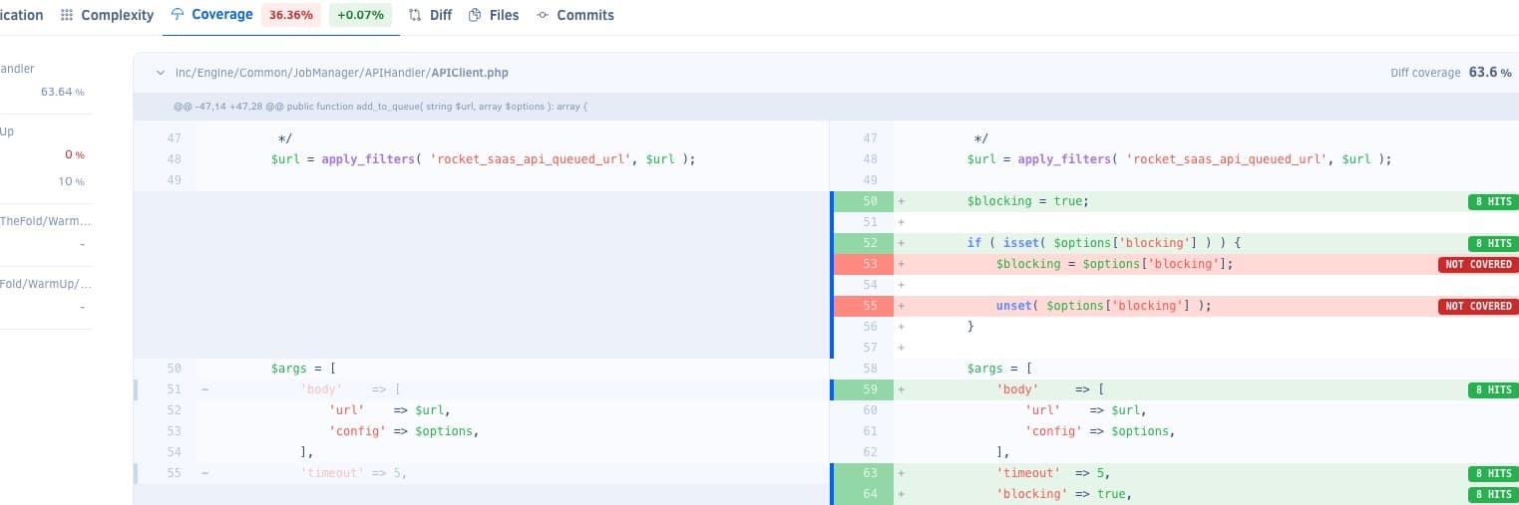
Task: Click the NOT COVERED badge on line 55
Action: (1477, 306)
